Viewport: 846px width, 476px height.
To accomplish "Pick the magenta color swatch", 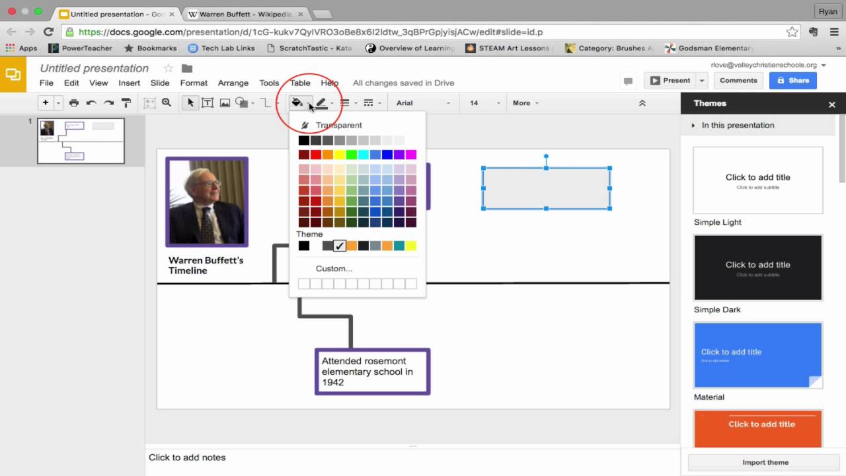I will [x=411, y=155].
